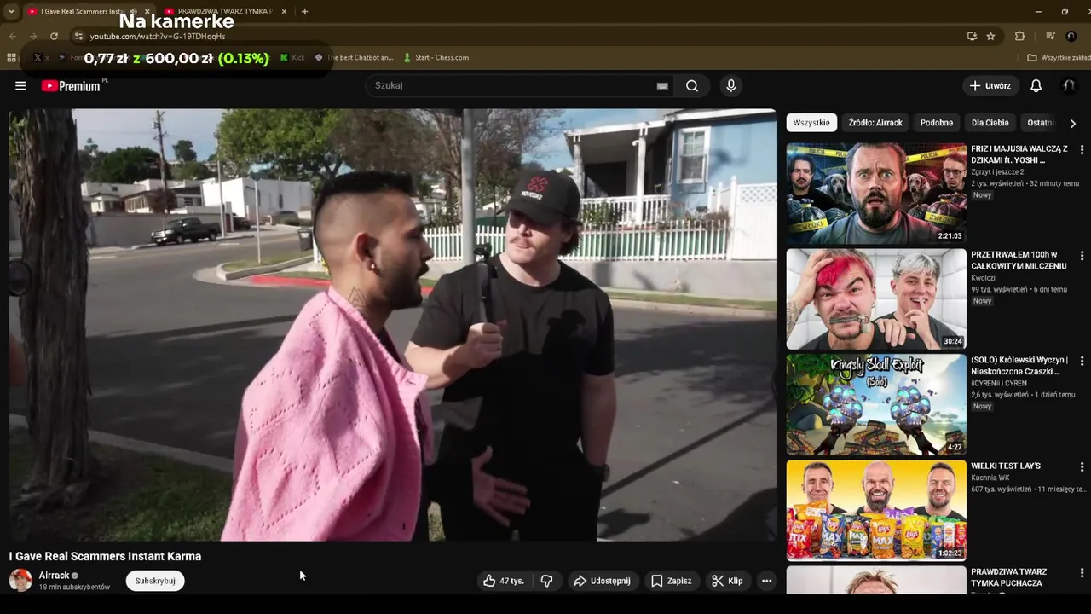The image size is (1091, 614).
Task: Open media controls icon in toolbar
Action: pos(1050,36)
